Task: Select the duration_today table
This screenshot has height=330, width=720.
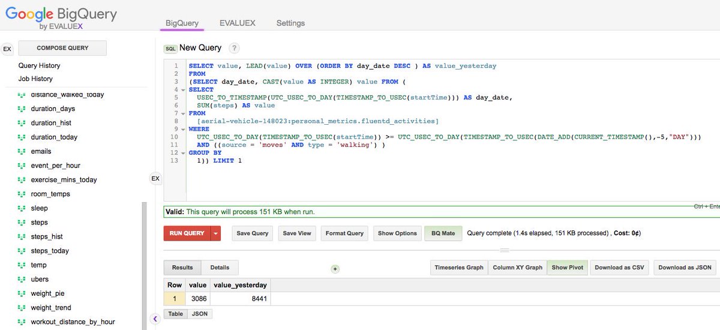Action: pyautogui.click(x=54, y=137)
